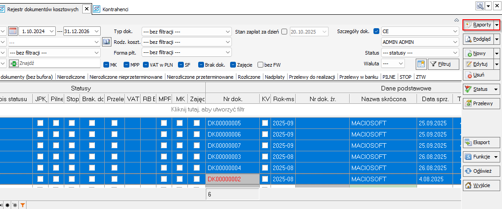The height and width of the screenshot is (209, 502).
Task: Open the start date 1.10.2024 dropdown
Action: pyautogui.click(x=52, y=31)
